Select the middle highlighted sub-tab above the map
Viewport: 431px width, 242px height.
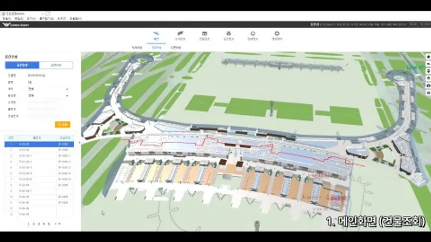pyautogui.click(x=156, y=48)
